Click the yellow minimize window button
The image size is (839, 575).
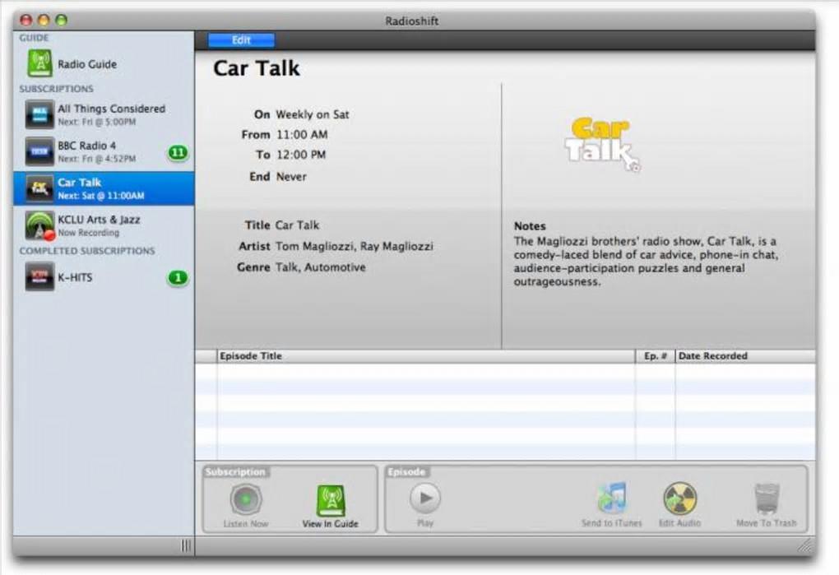44,21
